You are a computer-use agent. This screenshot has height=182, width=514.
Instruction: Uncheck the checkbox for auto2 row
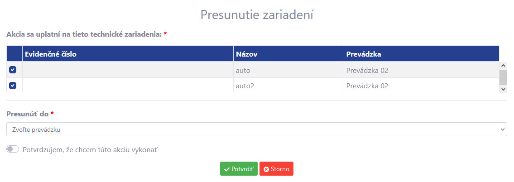pos(13,85)
